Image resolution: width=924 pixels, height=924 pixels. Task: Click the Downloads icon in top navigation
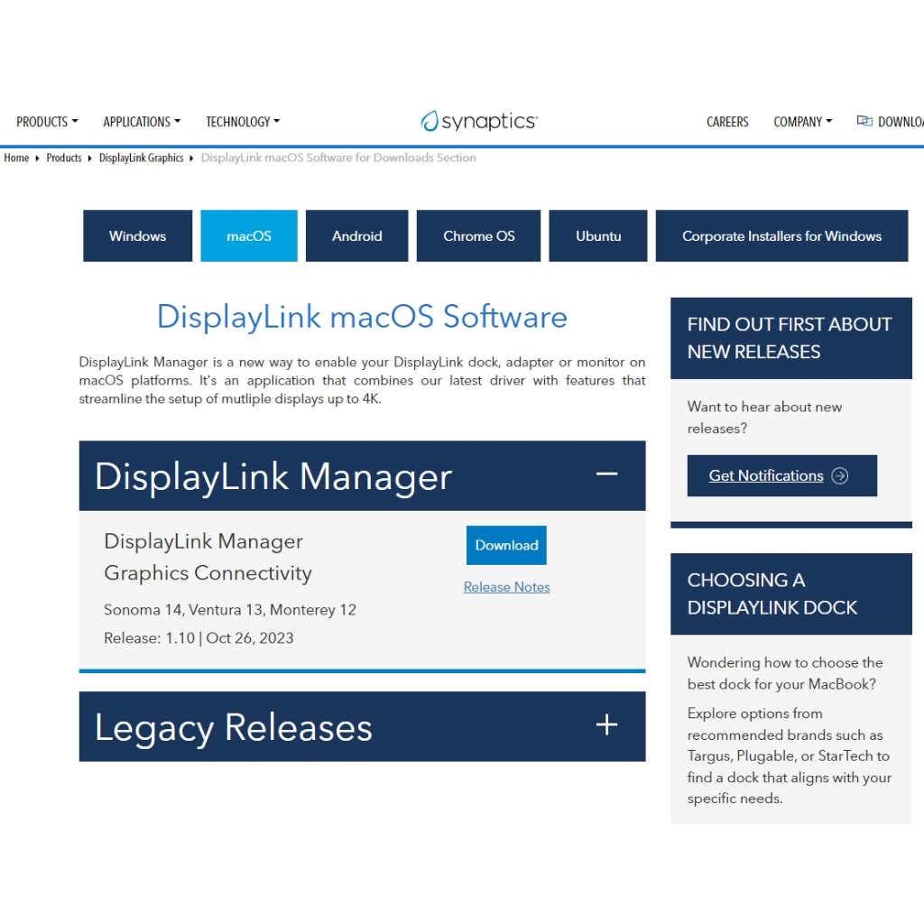click(864, 121)
